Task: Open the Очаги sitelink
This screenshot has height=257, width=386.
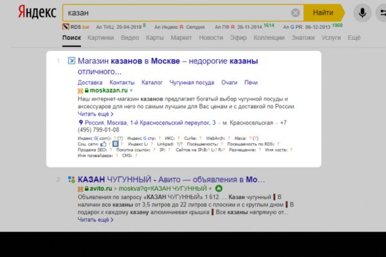Action: tap(229, 82)
